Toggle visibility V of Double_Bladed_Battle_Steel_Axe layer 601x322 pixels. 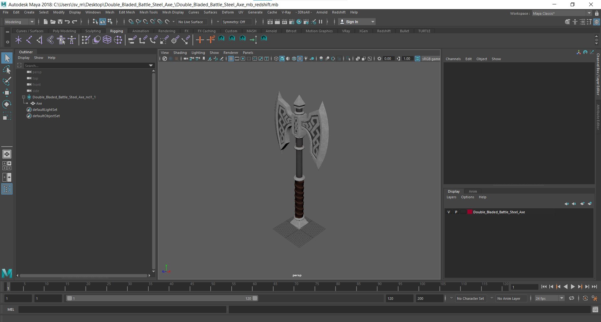pyautogui.click(x=449, y=212)
